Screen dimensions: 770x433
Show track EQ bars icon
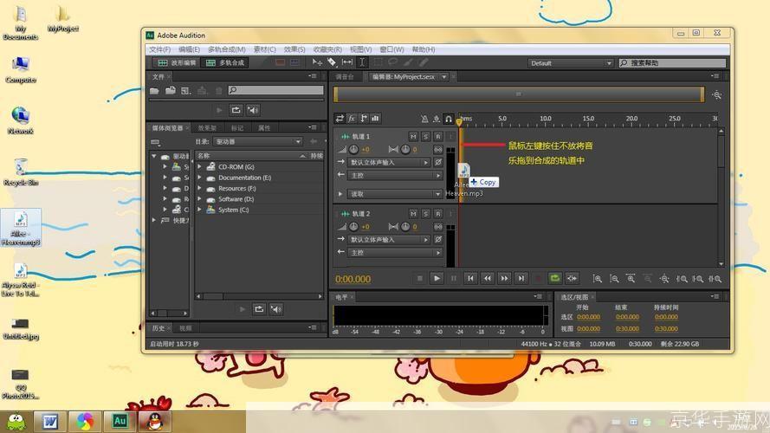pos(375,119)
